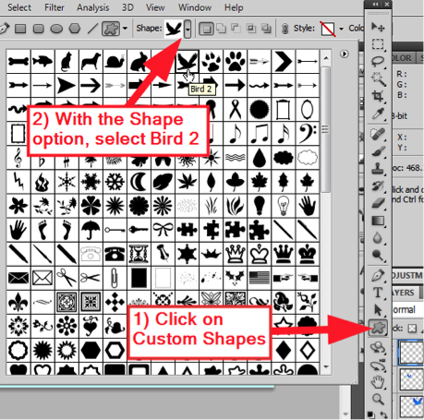Select the Paw Print shape
424x420 pixels.
point(236,61)
